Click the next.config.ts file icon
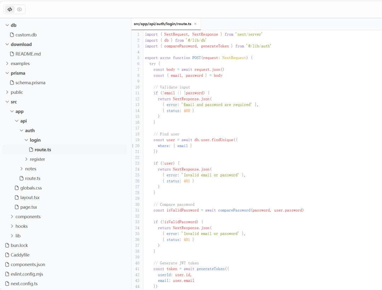382x290 pixels. (7, 284)
